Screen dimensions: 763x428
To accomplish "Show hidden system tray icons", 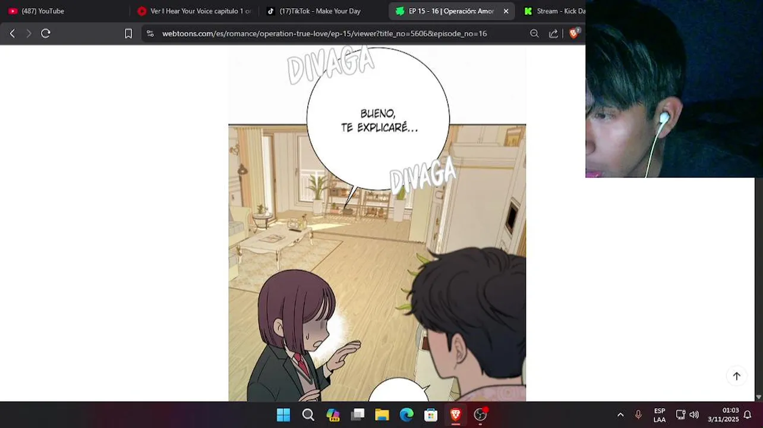I will coord(620,415).
